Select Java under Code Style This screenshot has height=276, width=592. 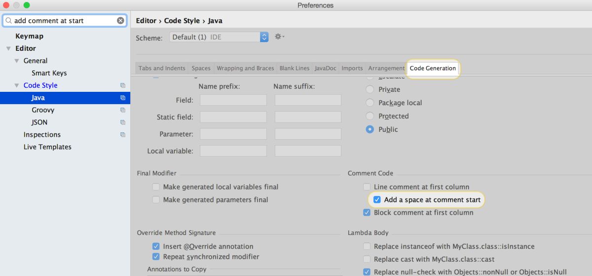pos(38,98)
